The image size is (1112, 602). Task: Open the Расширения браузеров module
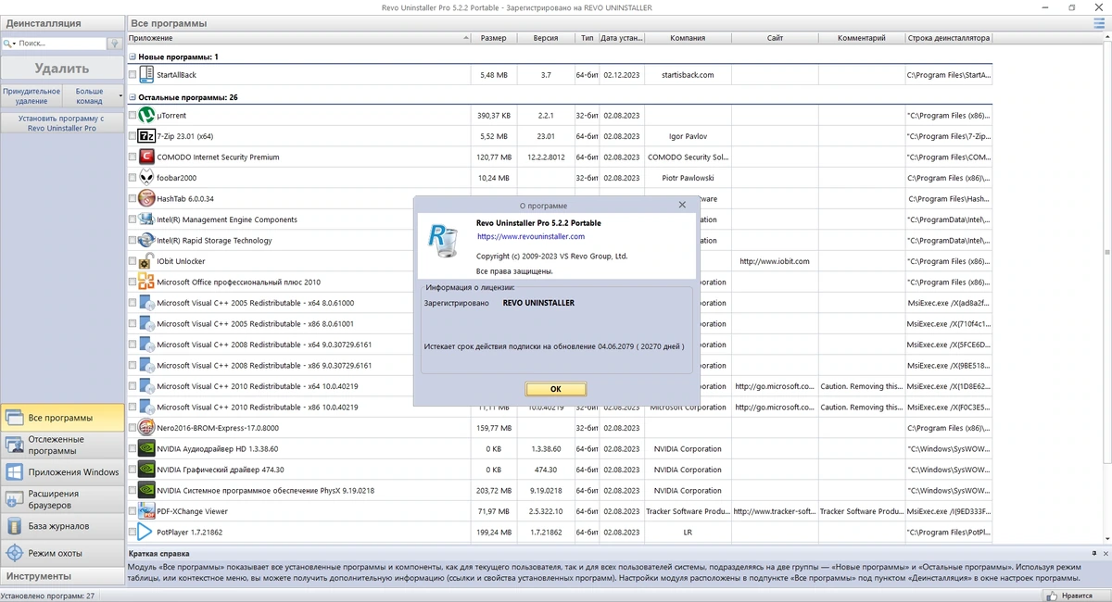pos(62,499)
